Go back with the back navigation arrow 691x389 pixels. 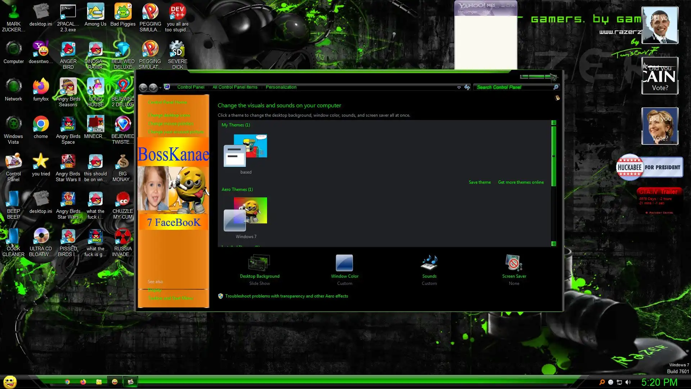(143, 88)
